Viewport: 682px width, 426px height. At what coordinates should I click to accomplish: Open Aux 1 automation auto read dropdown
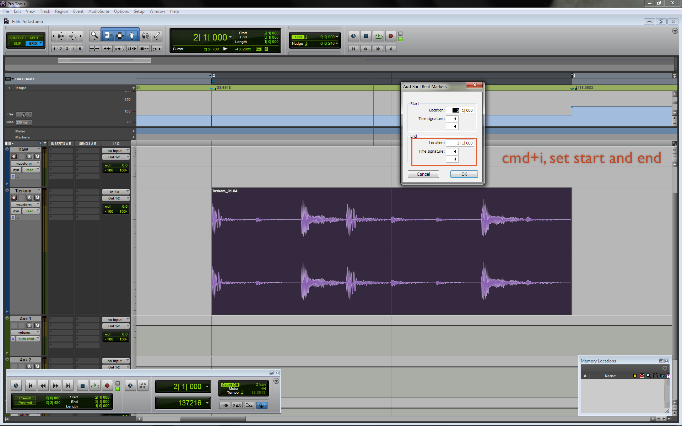coord(28,339)
